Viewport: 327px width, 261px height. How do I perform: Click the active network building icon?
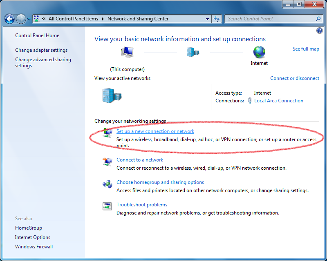(112, 95)
